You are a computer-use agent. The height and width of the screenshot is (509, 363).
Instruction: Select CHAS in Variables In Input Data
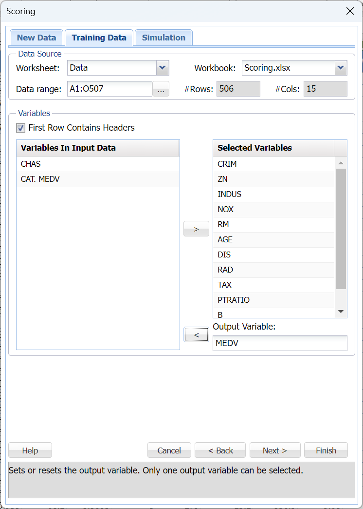[x=97, y=164]
